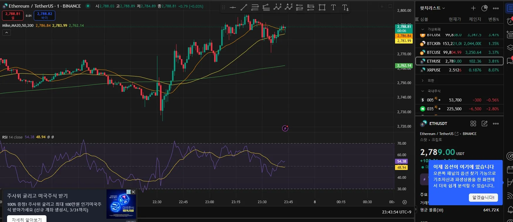The height and width of the screenshot is (222, 513).
Task: Sort watchlist by 변동% column
Action: click(494, 19)
